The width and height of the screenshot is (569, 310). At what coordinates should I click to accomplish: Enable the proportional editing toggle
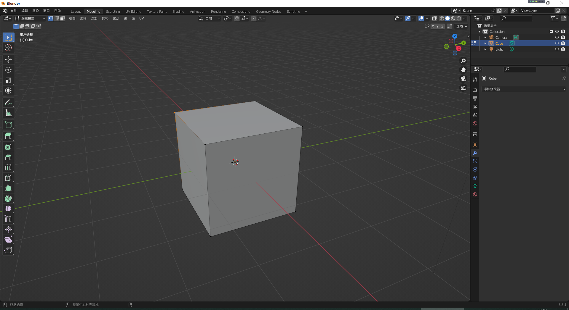pyautogui.click(x=253, y=18)
